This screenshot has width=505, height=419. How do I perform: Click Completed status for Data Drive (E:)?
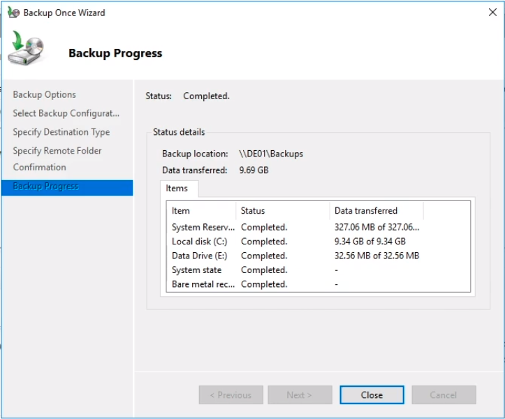(264, 256)
